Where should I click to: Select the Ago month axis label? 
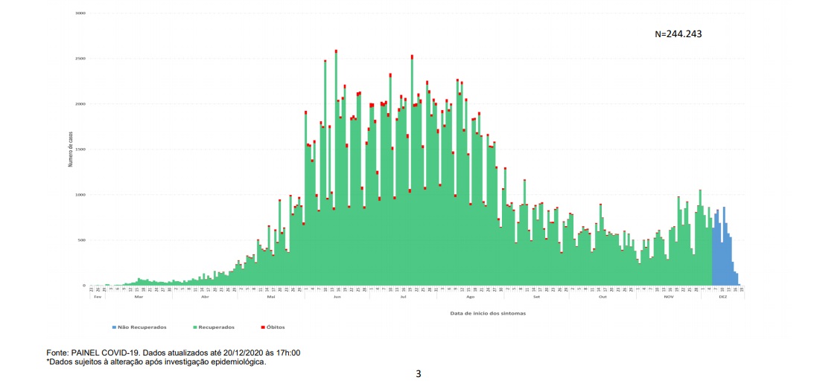click(x=469, y=296)
